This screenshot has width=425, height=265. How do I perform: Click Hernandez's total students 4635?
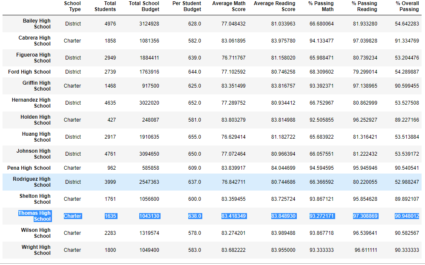click(x=110, y=103)
